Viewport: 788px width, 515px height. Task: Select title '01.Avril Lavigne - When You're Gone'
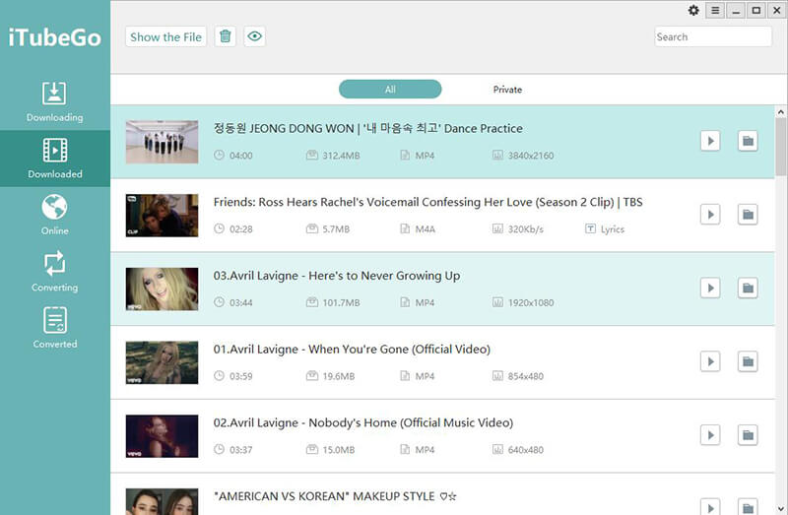(x=352, y=350)
